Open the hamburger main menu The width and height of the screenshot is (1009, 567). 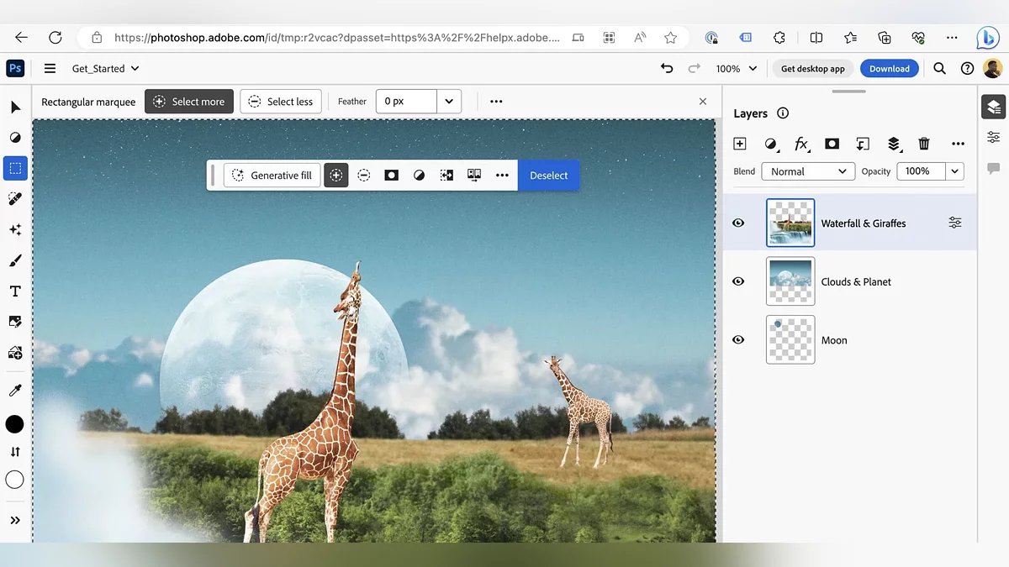(x=50, y=69)
